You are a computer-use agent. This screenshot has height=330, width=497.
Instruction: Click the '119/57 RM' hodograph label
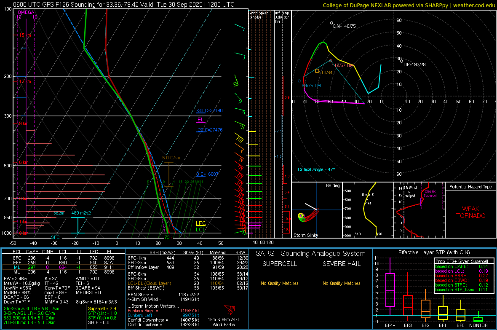343,65
